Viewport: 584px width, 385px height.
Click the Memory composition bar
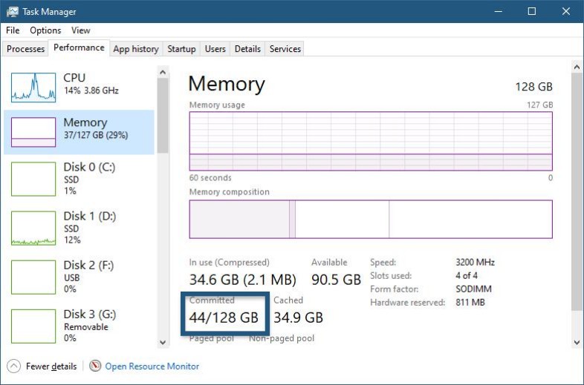pos(371,219)
